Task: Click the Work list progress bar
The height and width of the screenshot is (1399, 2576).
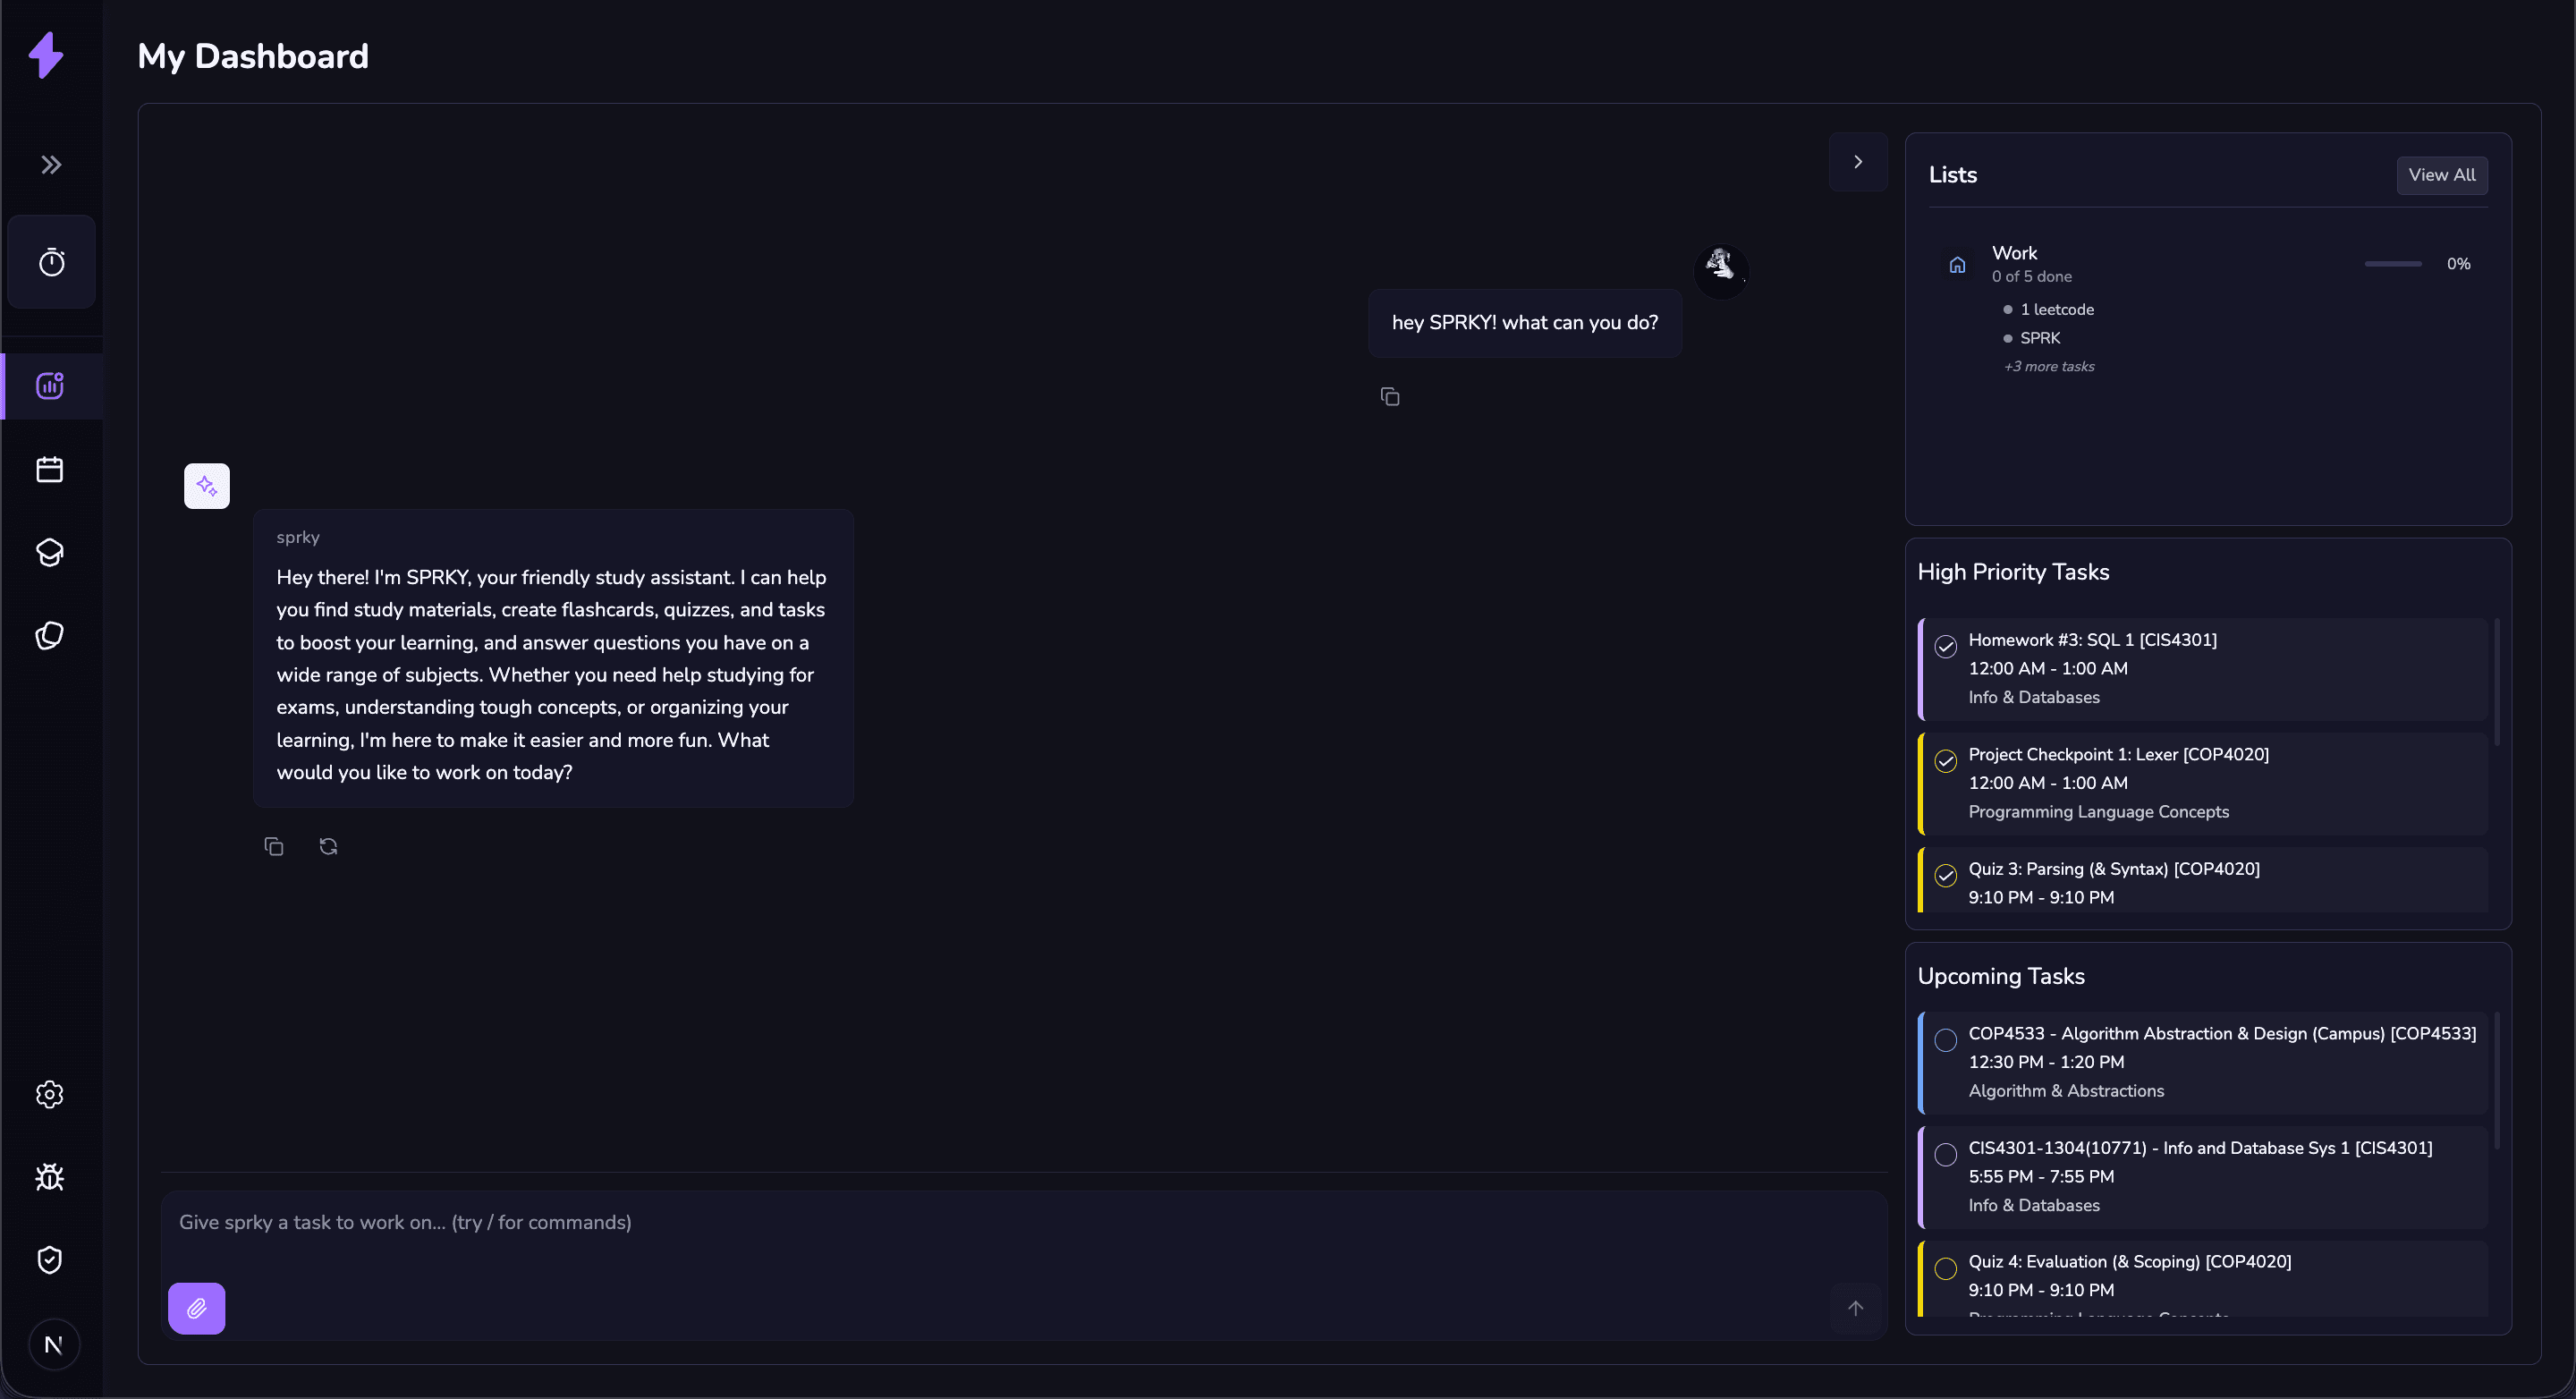Action: (2392, 264)
